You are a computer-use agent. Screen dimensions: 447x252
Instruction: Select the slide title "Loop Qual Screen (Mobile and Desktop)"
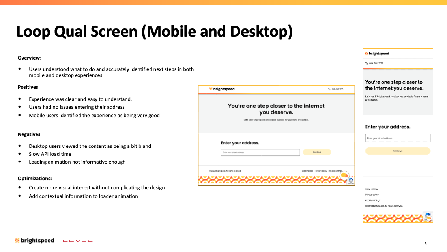point(155,32)
